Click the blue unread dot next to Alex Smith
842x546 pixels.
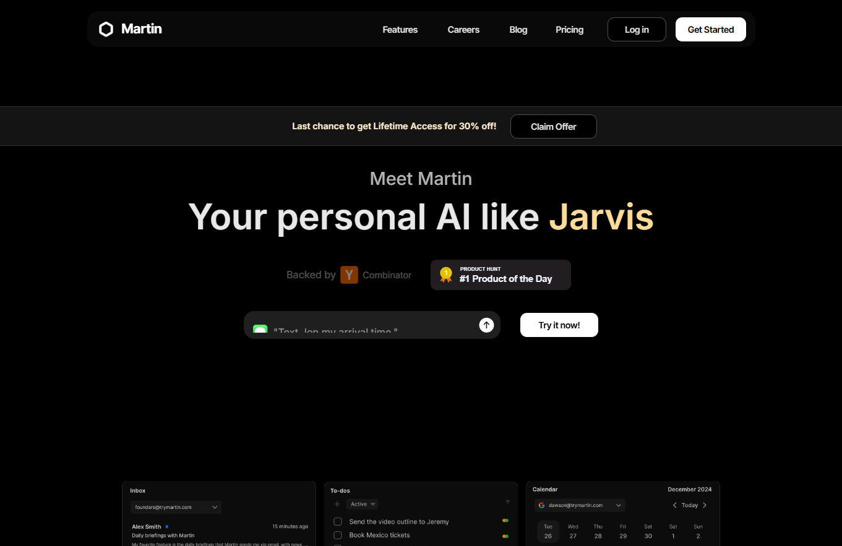tap(167, 527)
